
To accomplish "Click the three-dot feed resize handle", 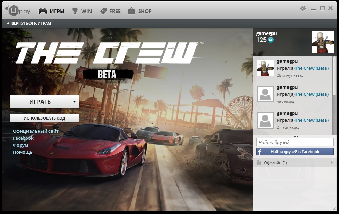I will pyautogui.click(x=295, y=137).
